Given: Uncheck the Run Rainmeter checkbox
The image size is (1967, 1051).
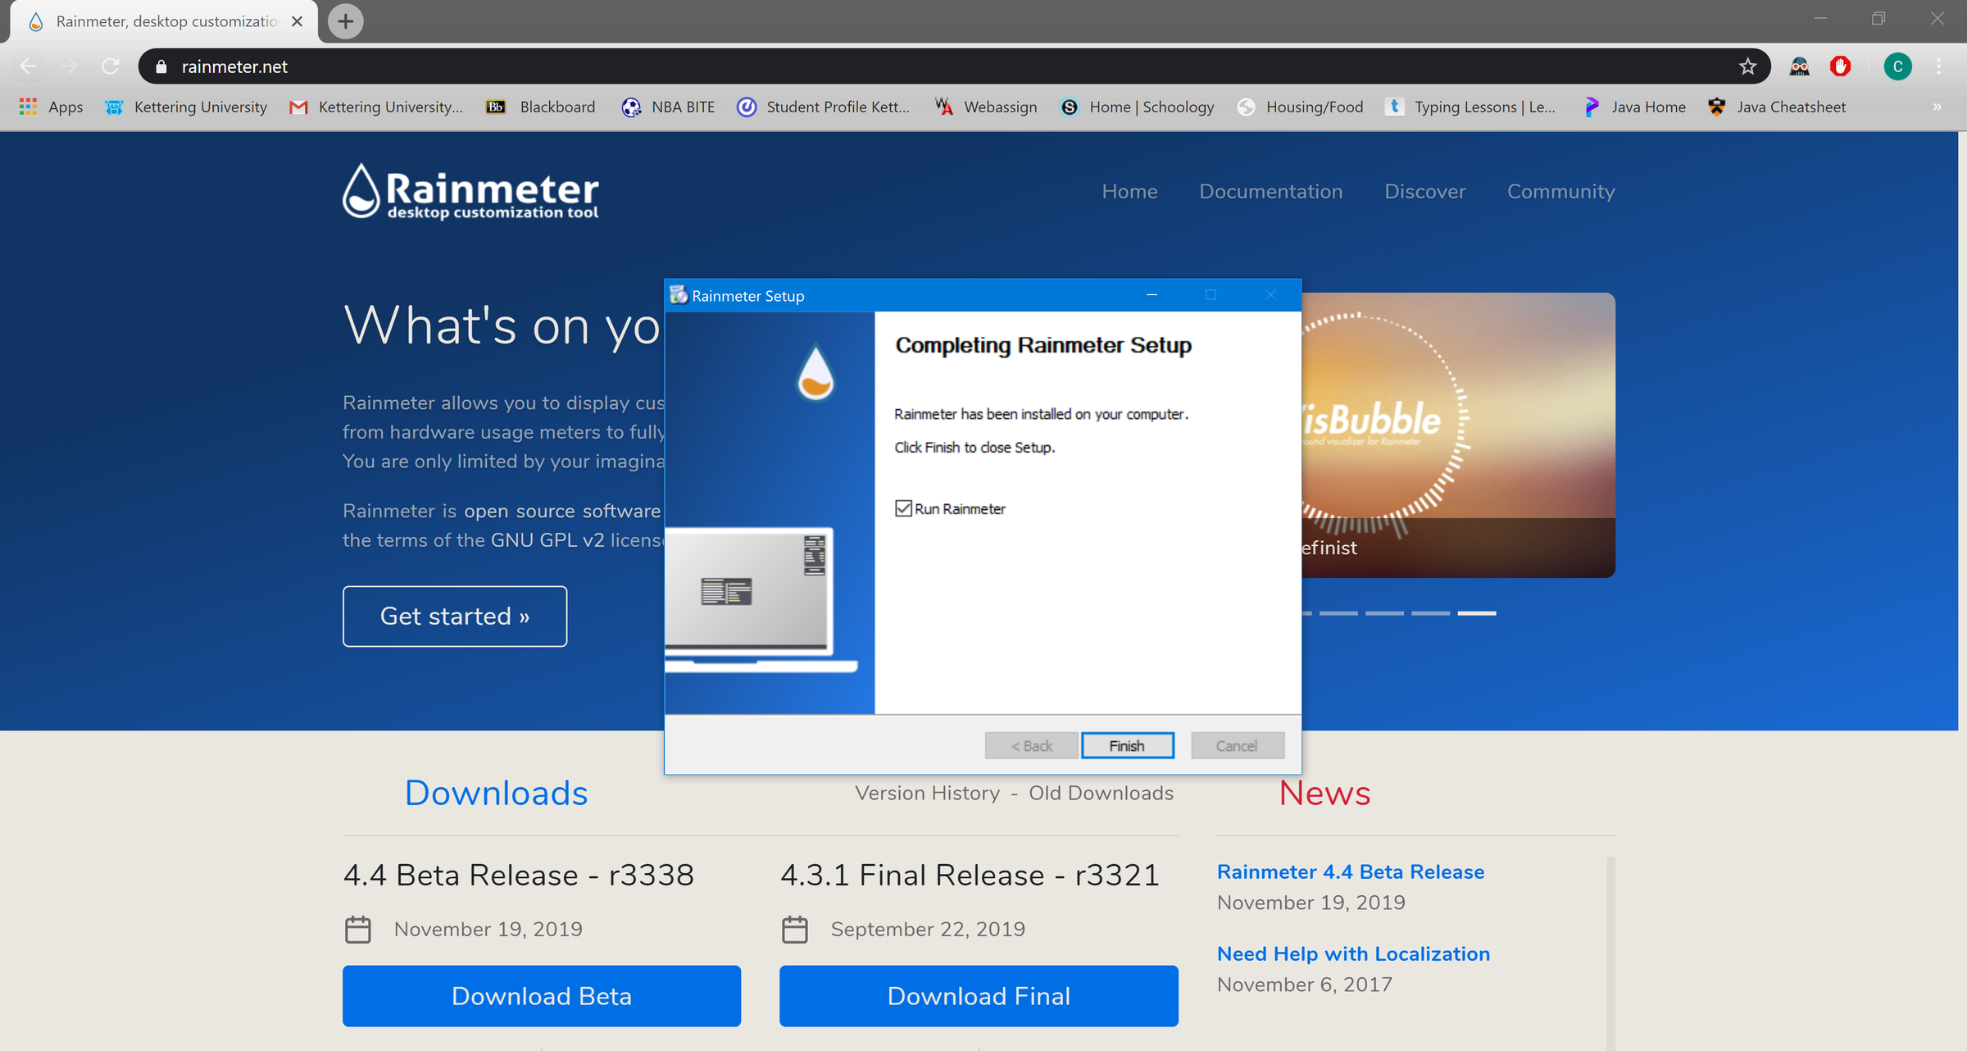Looking at the screenshot, I should 904,508.
